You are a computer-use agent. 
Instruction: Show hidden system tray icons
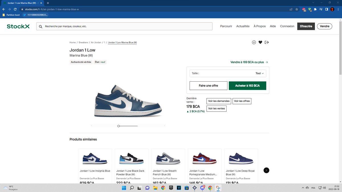303,188
